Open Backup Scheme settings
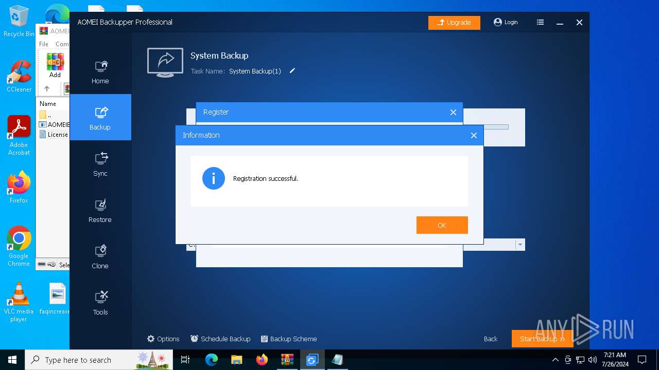The height and width of the screenshot is (370, 659). click(x=289, y=339)
